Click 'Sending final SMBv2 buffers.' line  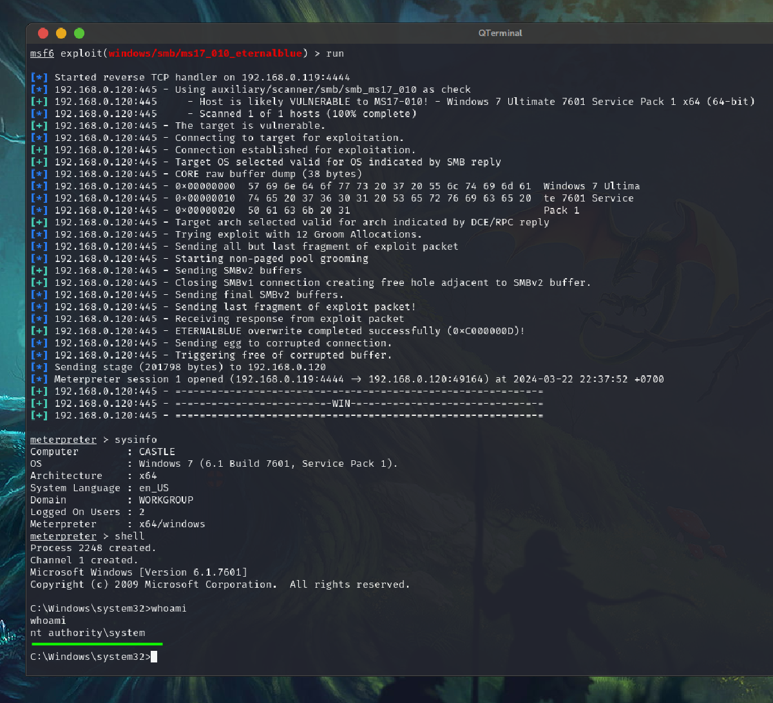click(187, 295)
